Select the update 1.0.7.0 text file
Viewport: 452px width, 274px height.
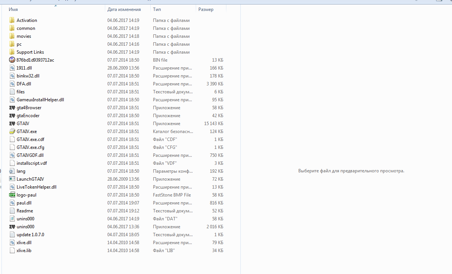click(x=30, y=235)
